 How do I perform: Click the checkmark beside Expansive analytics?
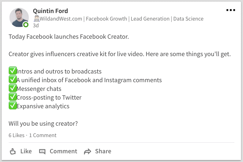tap(13, 105)
